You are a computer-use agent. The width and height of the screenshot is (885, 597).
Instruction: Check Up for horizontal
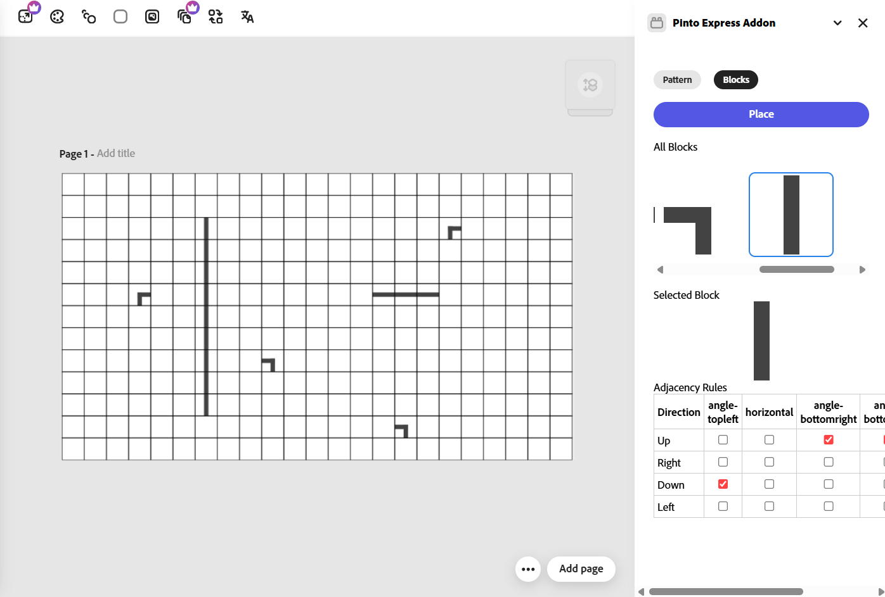coord(769,439)
